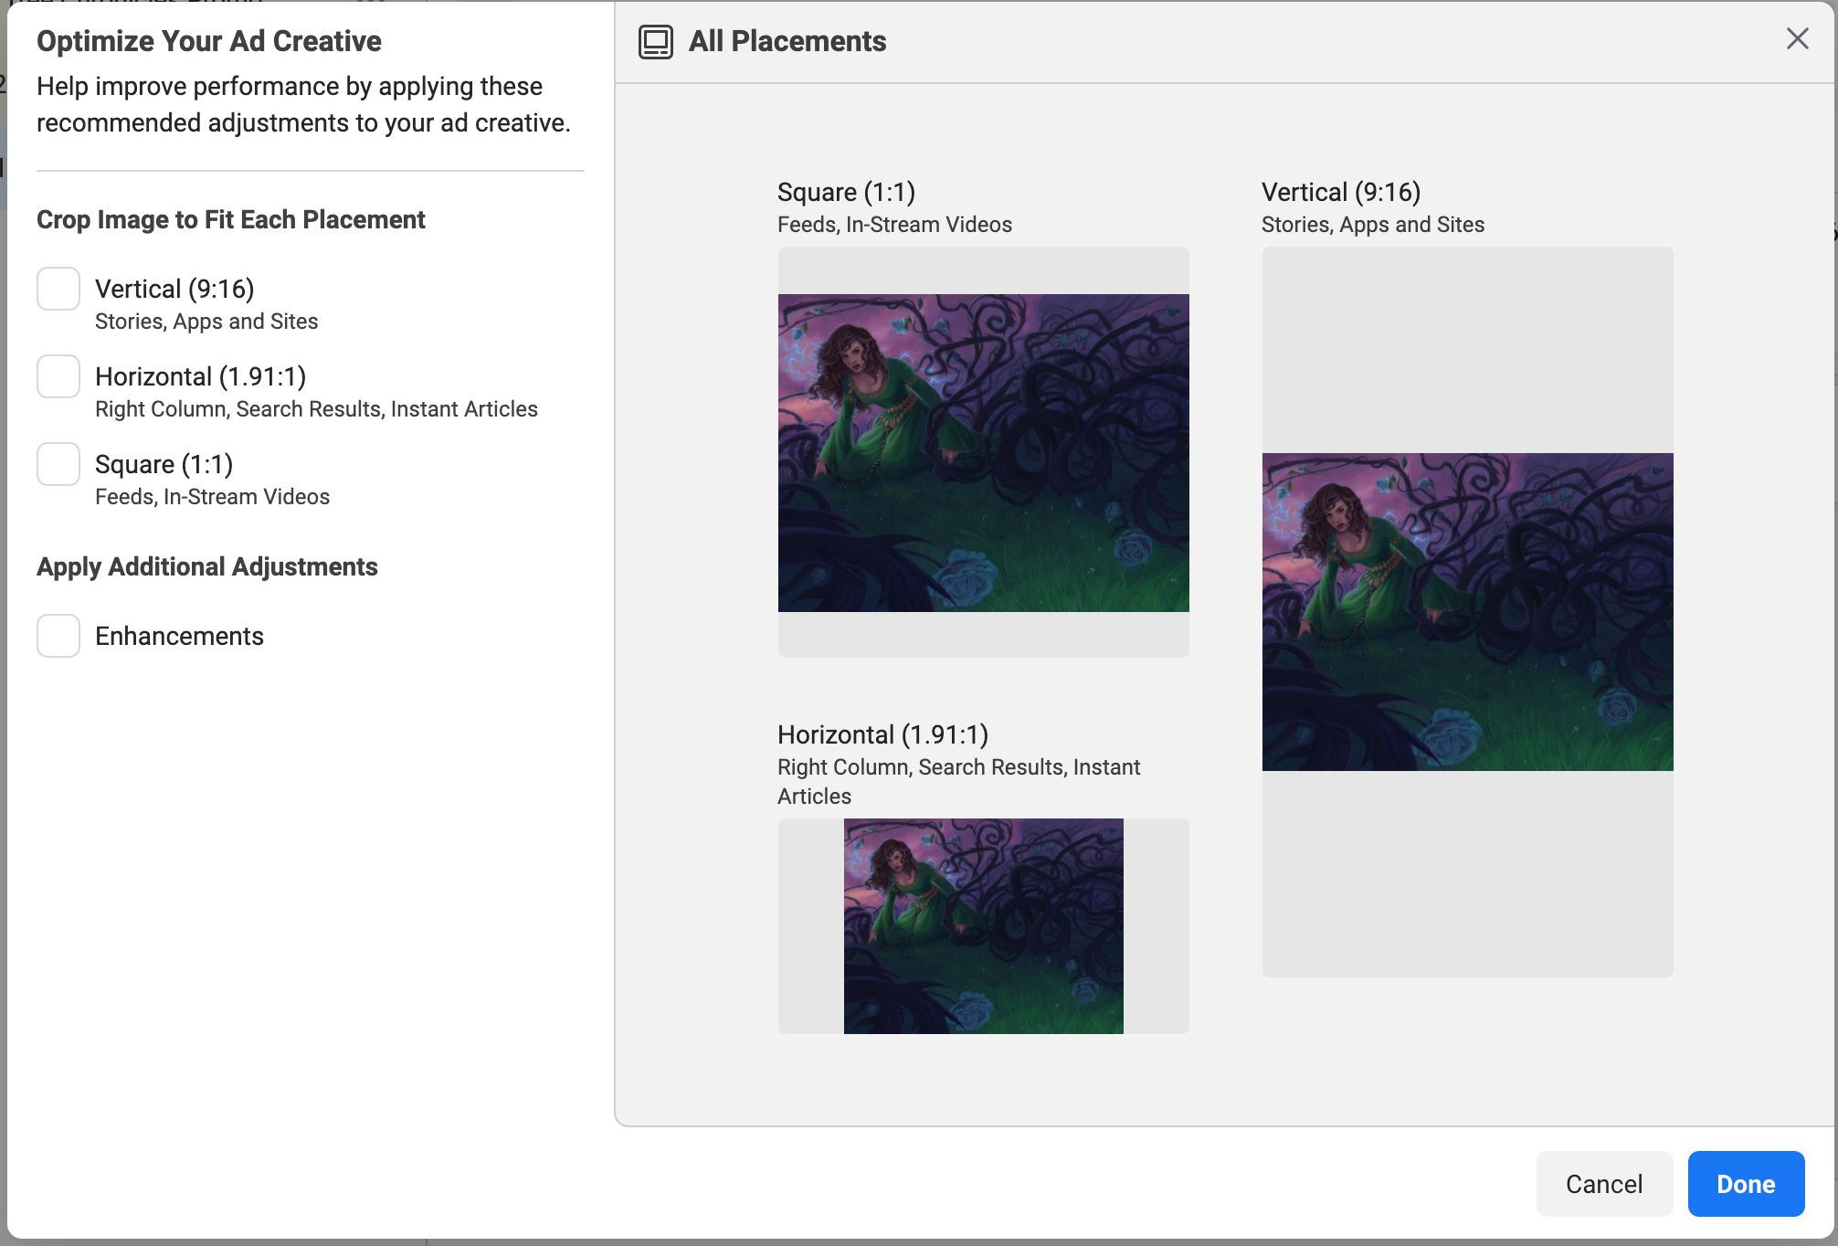Click the Square (1:1) label in left panel

click(164, 465)
